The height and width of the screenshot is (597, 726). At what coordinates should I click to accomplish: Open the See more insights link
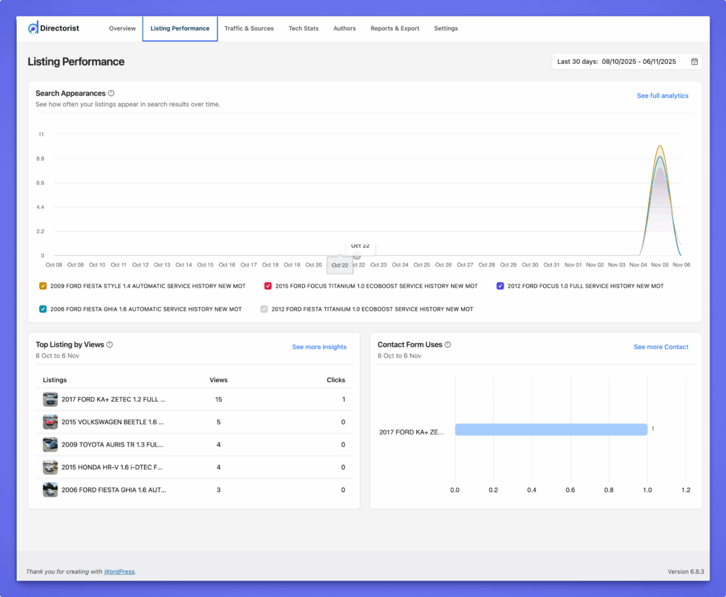[319, 347]
